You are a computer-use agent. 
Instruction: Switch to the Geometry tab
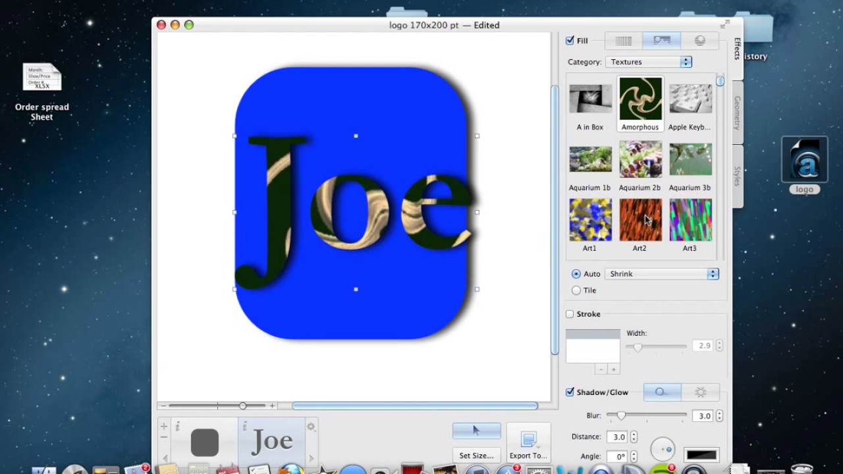point(737,113)
